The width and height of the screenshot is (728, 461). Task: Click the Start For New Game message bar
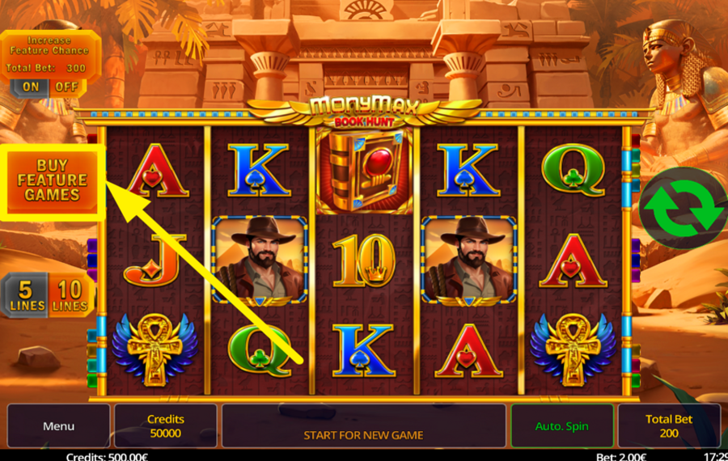363,425
